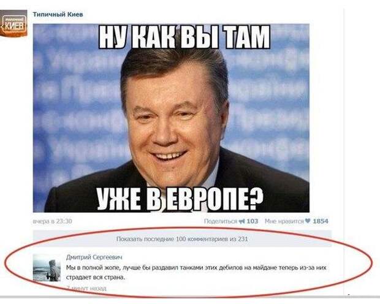Click the Мне нравится link
The width and height of the screenshot is (380, 304).
[x=284, y=221]
